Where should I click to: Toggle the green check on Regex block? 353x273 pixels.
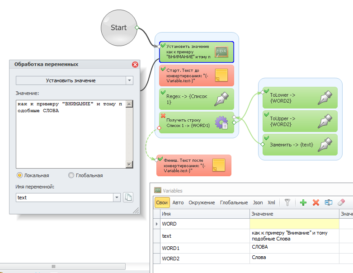pyautogui.click(x=163, y=92)
